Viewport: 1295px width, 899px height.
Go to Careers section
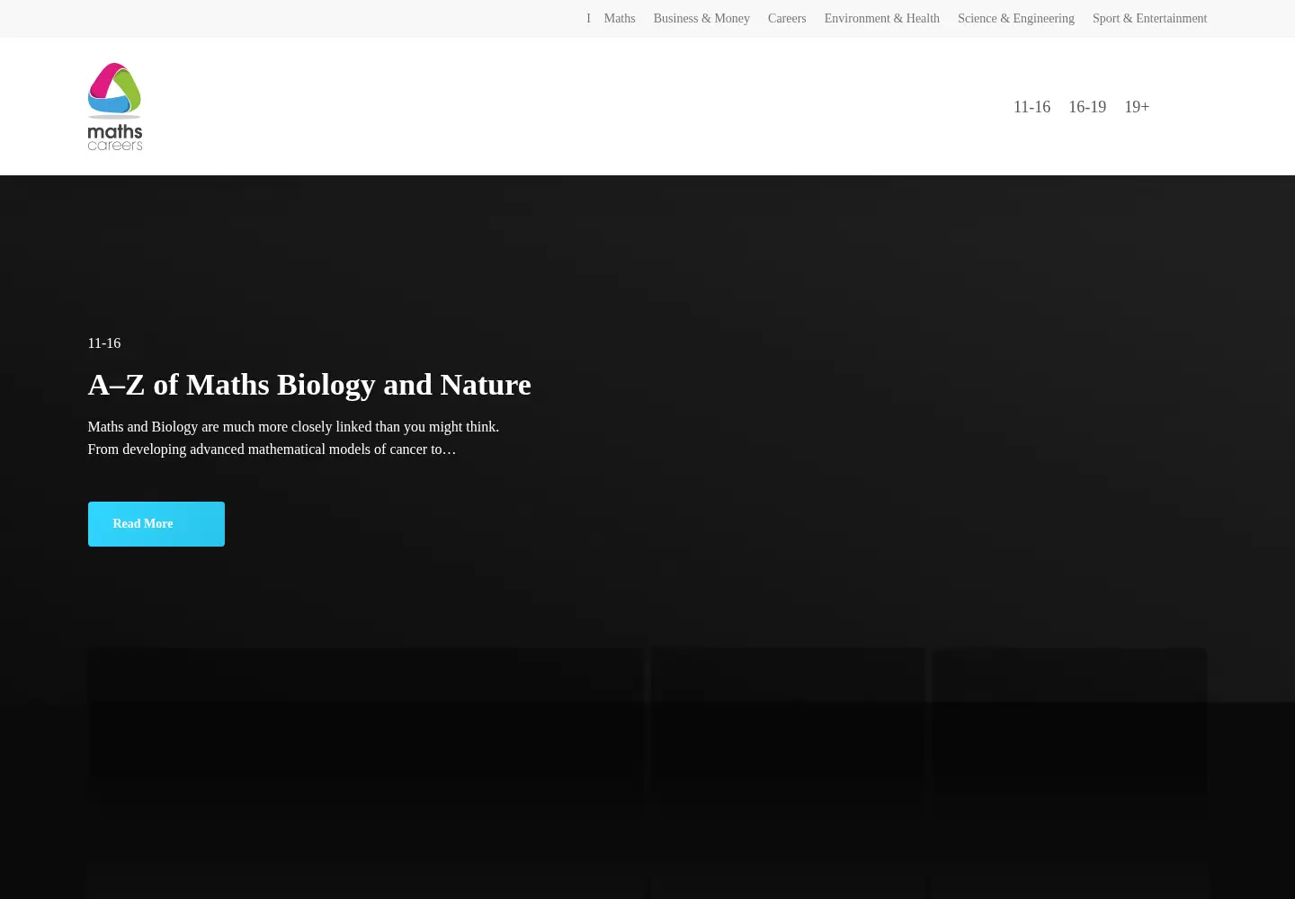[787, 19]
